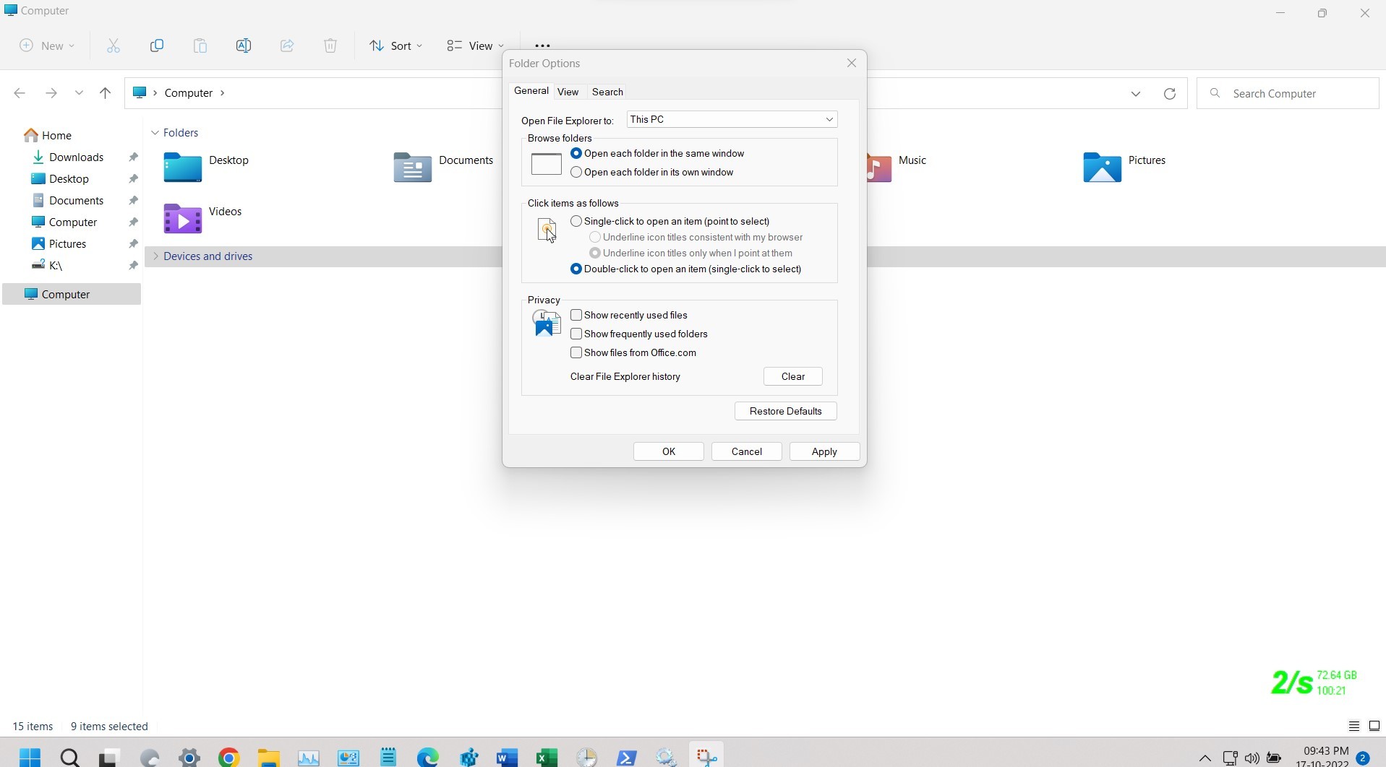Switch to details view icon in status bar

coord(1354,726)
